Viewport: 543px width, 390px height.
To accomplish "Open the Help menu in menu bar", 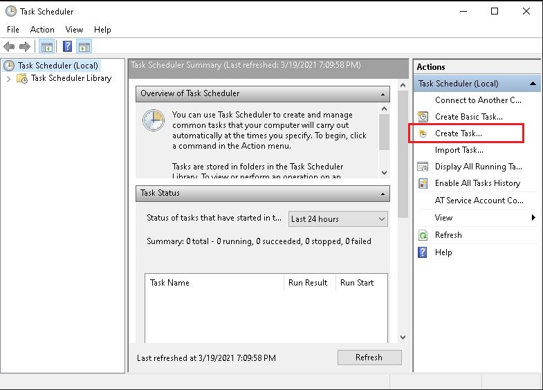I will (x=102, y=30).
